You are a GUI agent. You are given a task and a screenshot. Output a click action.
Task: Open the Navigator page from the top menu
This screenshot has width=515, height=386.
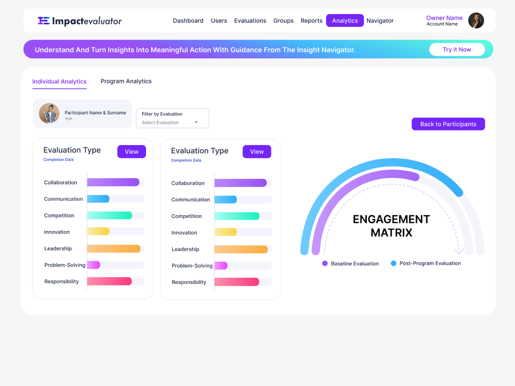coord(380,21)
